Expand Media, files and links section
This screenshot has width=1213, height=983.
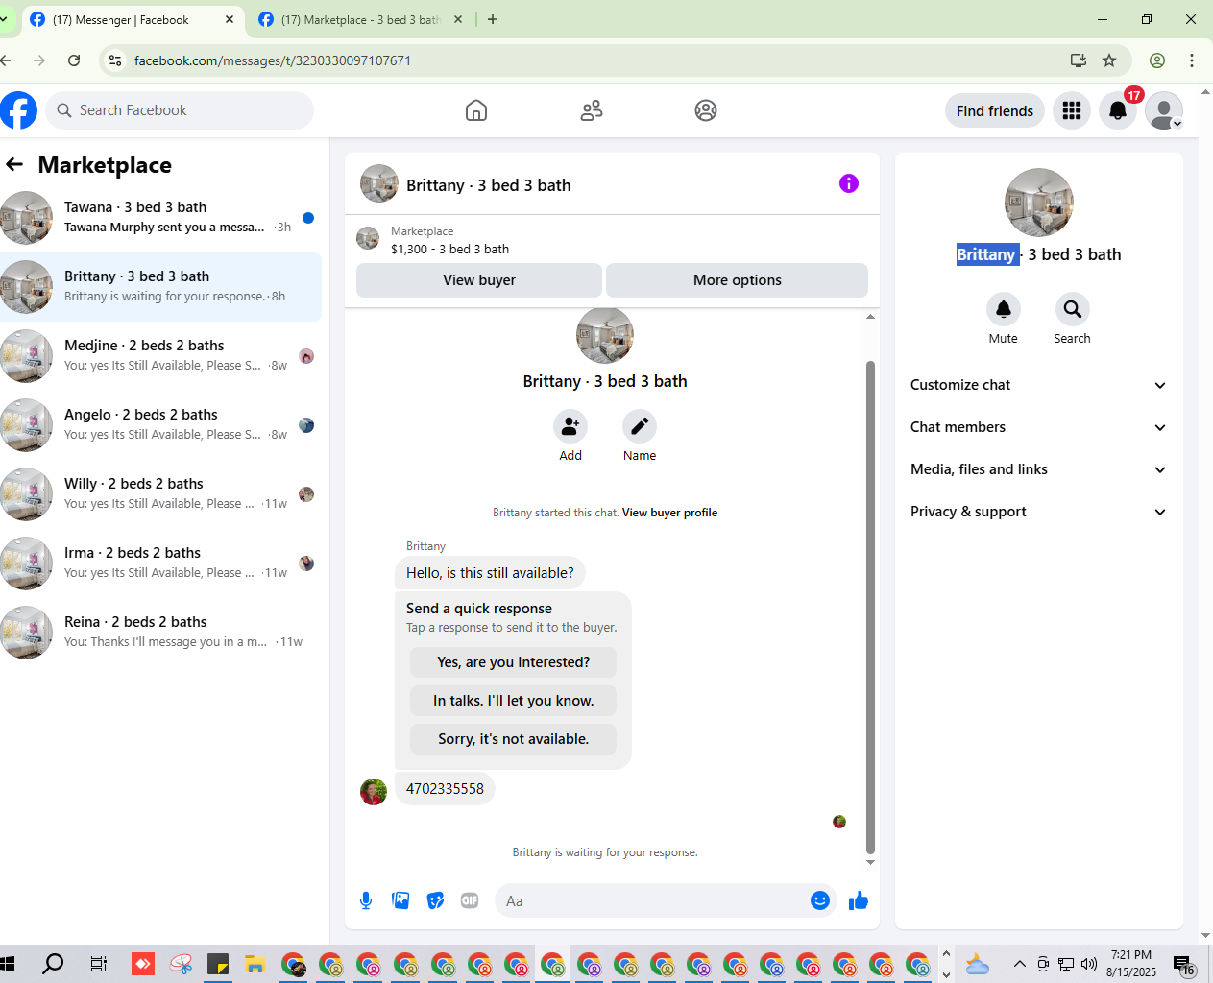point(1038,469)
